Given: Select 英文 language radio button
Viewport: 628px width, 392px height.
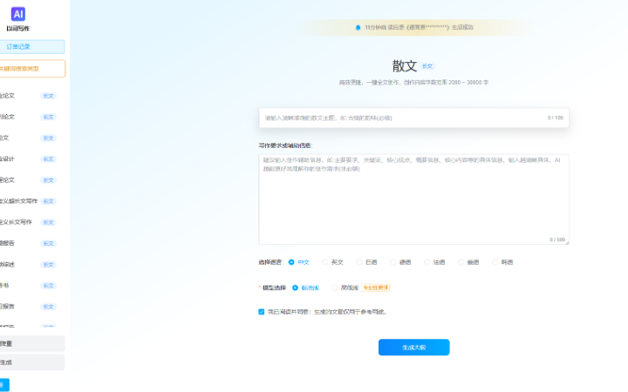Looking at the screenshot, I should pos(324,262).
